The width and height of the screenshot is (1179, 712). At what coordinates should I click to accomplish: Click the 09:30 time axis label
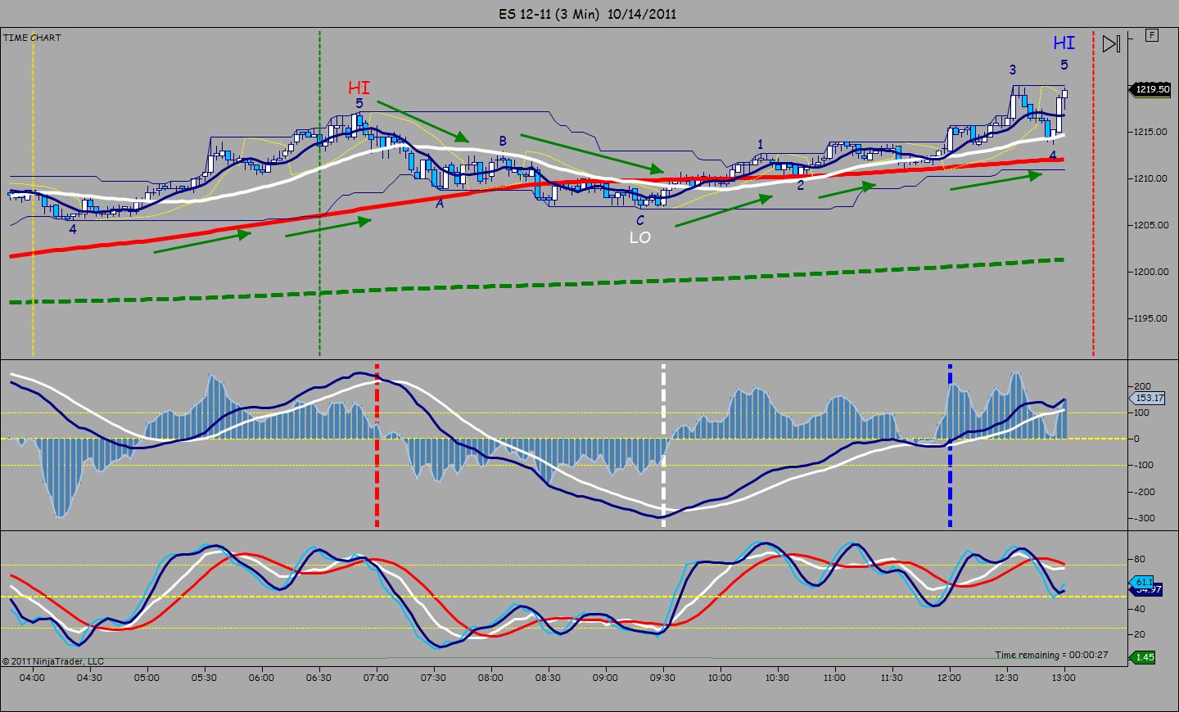[663, 678]
